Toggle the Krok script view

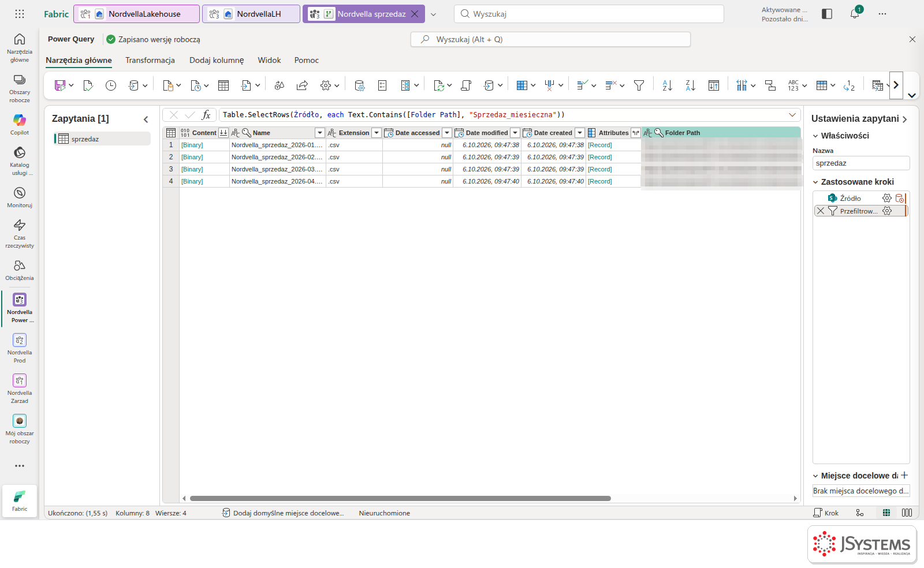826,513
